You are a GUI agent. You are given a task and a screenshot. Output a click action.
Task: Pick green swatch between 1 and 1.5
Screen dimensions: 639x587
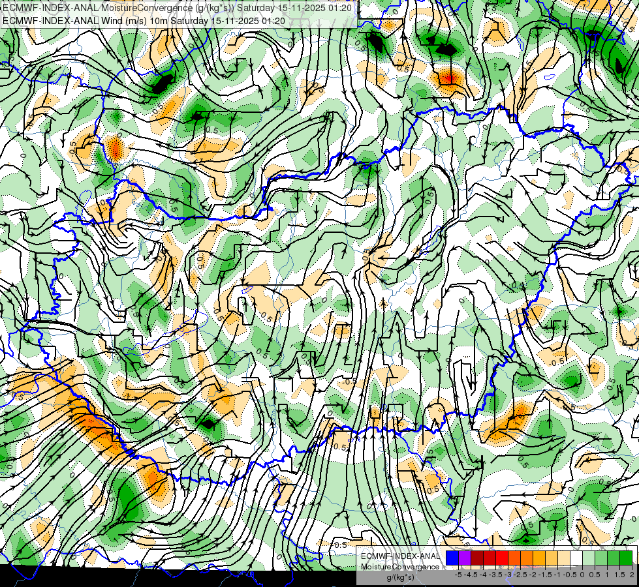point(614,558)
